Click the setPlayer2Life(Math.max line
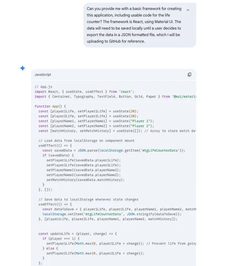This screenshot has height=266, width=234. [95, 253]
